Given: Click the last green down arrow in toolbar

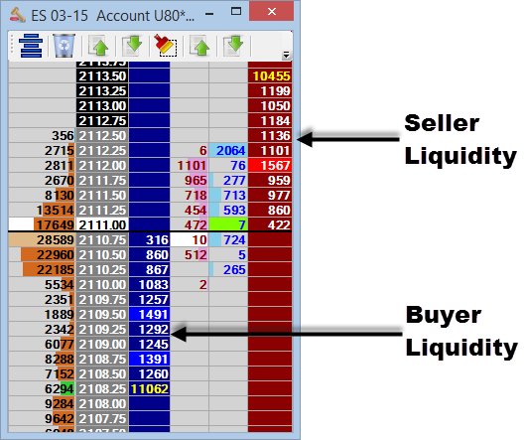Looking at the screenshot, I should pyautogui.click(x=233, y=46).
